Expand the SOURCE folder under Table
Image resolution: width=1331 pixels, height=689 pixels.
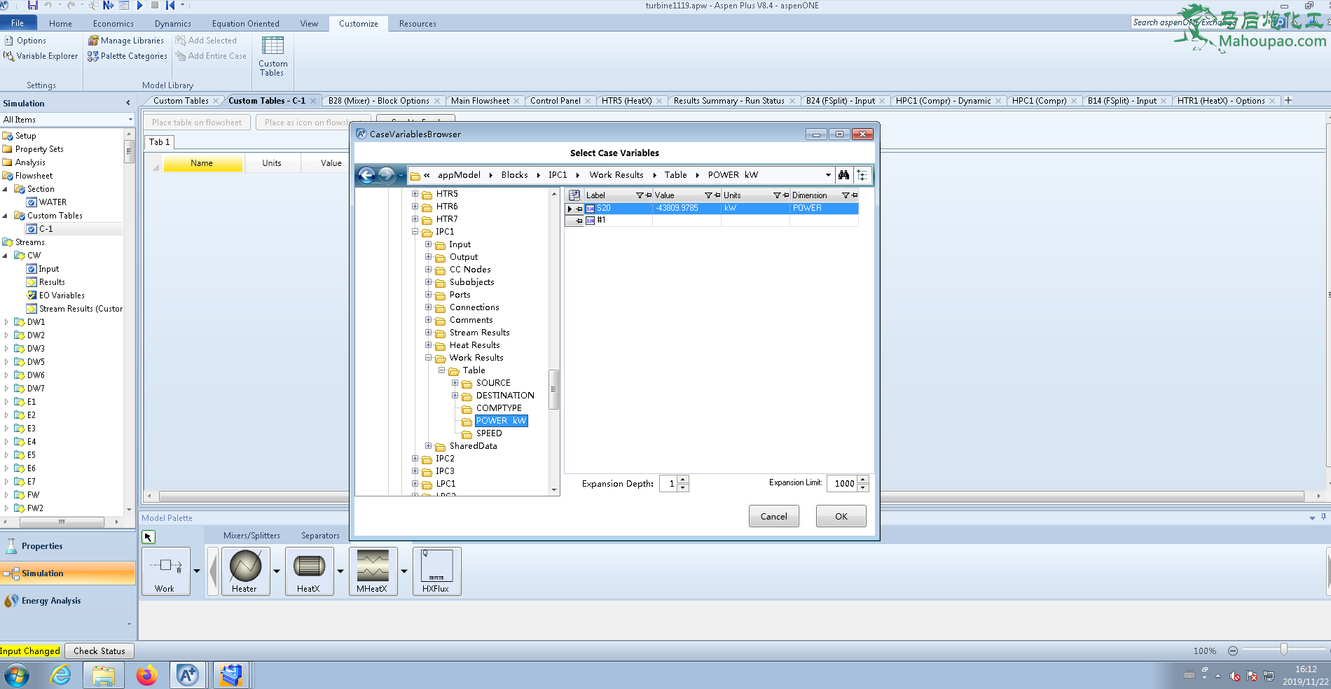[455, 383]
